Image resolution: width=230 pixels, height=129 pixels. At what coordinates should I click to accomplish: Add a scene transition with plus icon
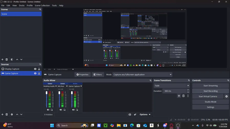click(x=179, y=96)
